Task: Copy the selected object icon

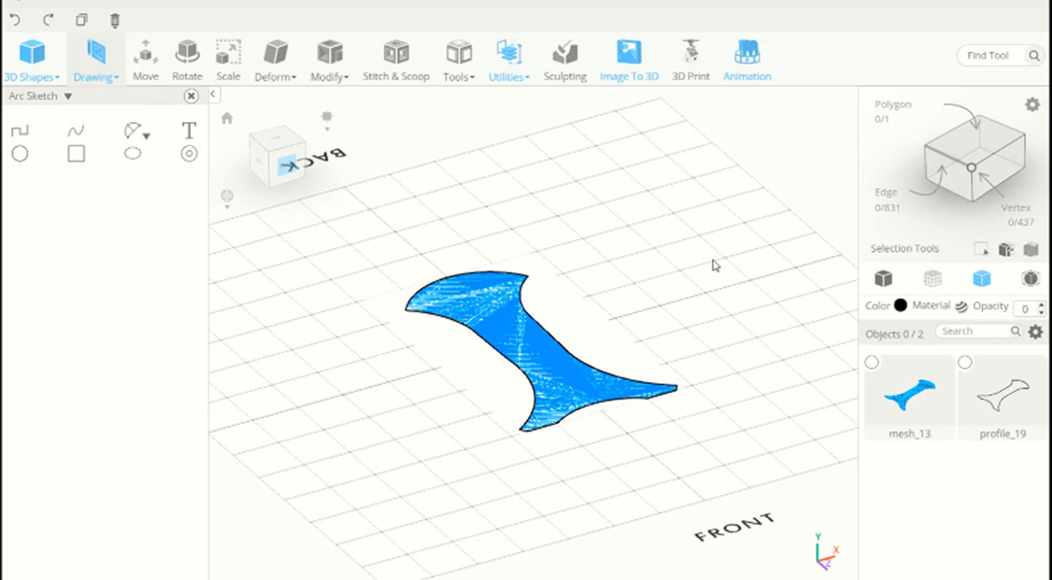Action: tap(82, 20)
